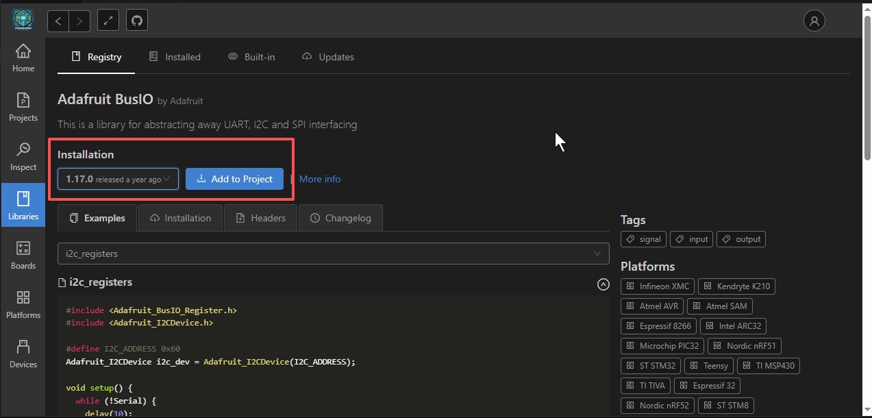
Task: Select the Espressif 8266 platform
Action: point(658,325)
